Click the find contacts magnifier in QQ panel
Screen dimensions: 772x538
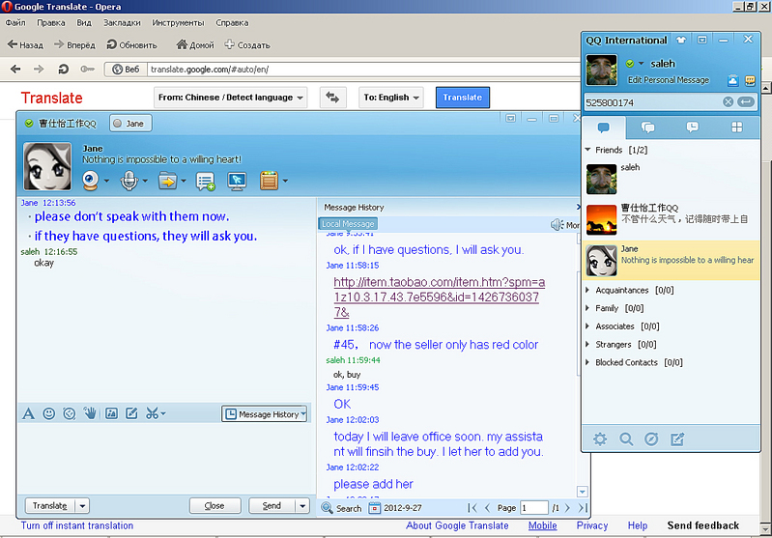[x=626, y=439]
